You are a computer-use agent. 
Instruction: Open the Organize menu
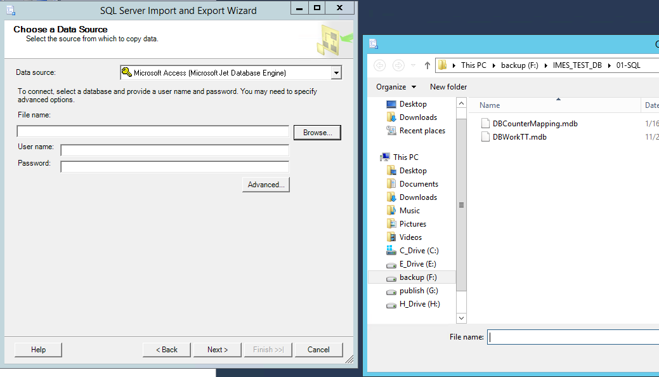pyautogui.click(x=396, y=87)
